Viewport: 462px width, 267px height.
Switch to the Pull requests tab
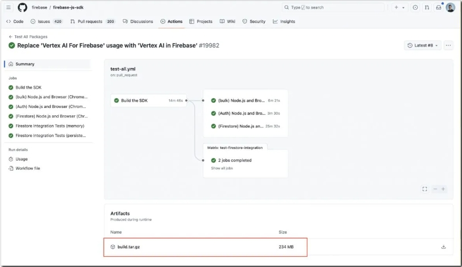click(92, 22)
